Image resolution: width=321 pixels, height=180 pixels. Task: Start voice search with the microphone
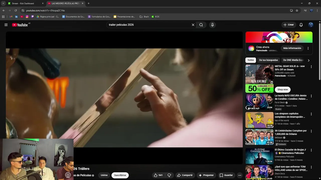tap(212, 25)
